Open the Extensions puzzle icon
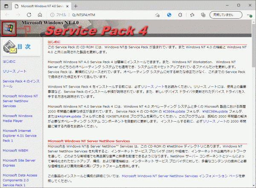Viewport: 256px width, 188px height. (x=180, y=15)
